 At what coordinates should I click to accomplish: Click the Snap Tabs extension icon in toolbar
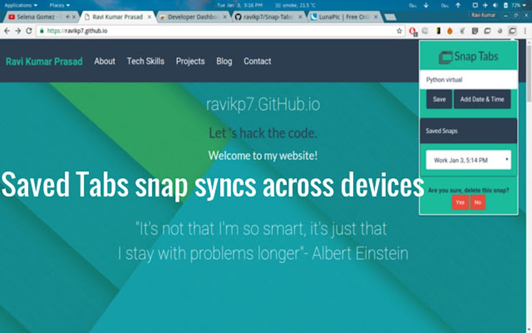512,31
